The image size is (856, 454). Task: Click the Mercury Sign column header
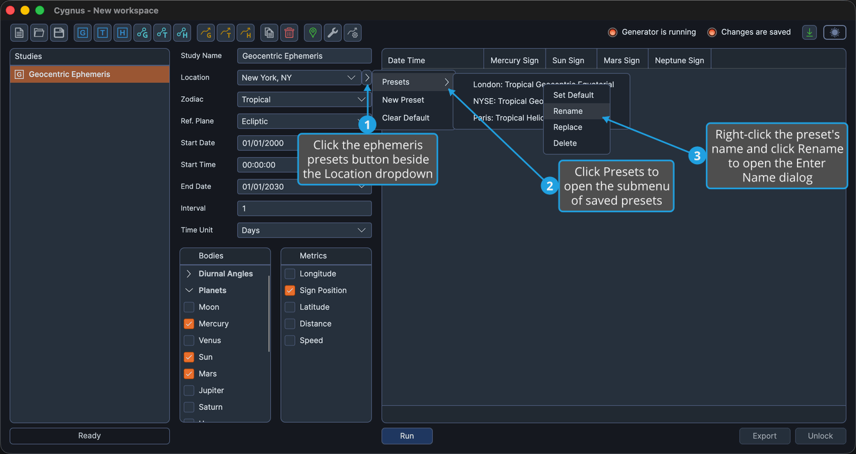tap(514, 60)
